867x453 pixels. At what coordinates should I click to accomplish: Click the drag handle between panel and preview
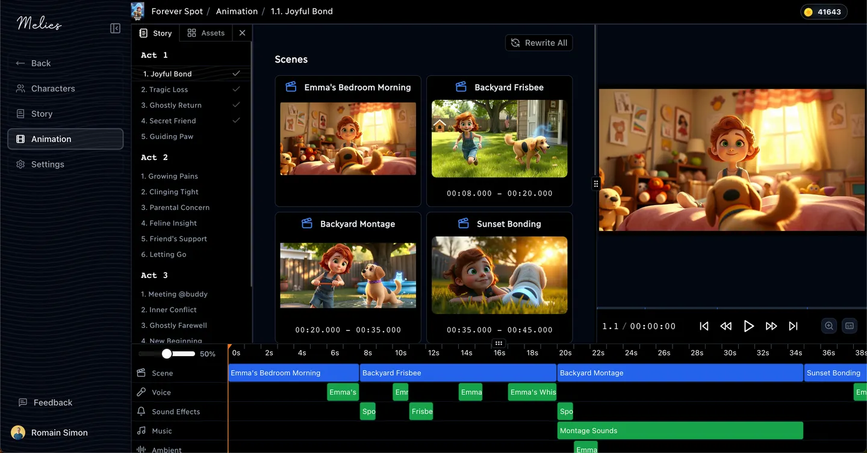tap(595, 183)
